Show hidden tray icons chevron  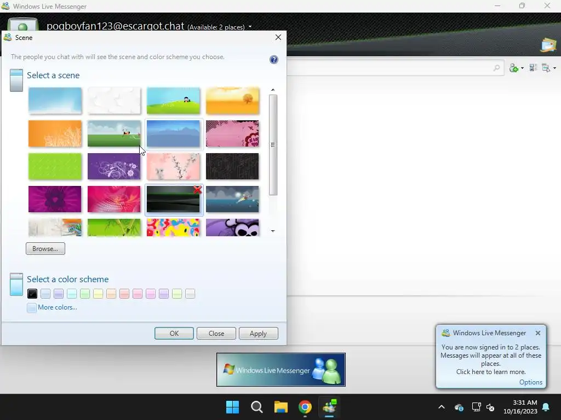point(442,407)
